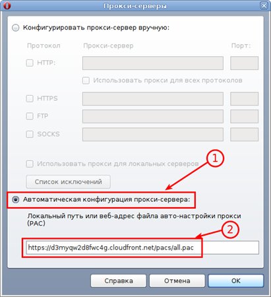Viewport: 271px width, 297px height.
Task: Cancel changes with the Отмена button
Action: (177, 280)
